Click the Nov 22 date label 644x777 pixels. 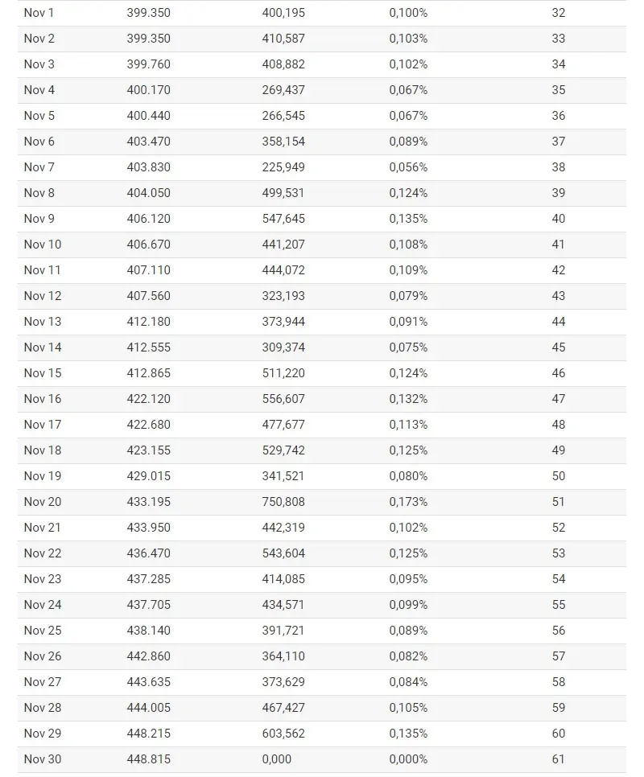(43, 554)
